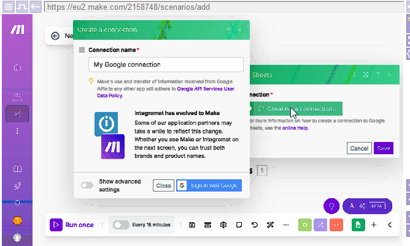Click the checkbox beside Connection name
This screenshot has width=410, height=246.
pyautogui.click(x=82, y=50)
